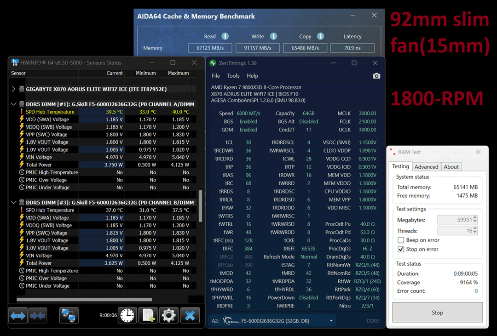This screenshot has width=497, height=336.
Task: Click the blue X close sensors icon
Action: [x=190, y=316]
